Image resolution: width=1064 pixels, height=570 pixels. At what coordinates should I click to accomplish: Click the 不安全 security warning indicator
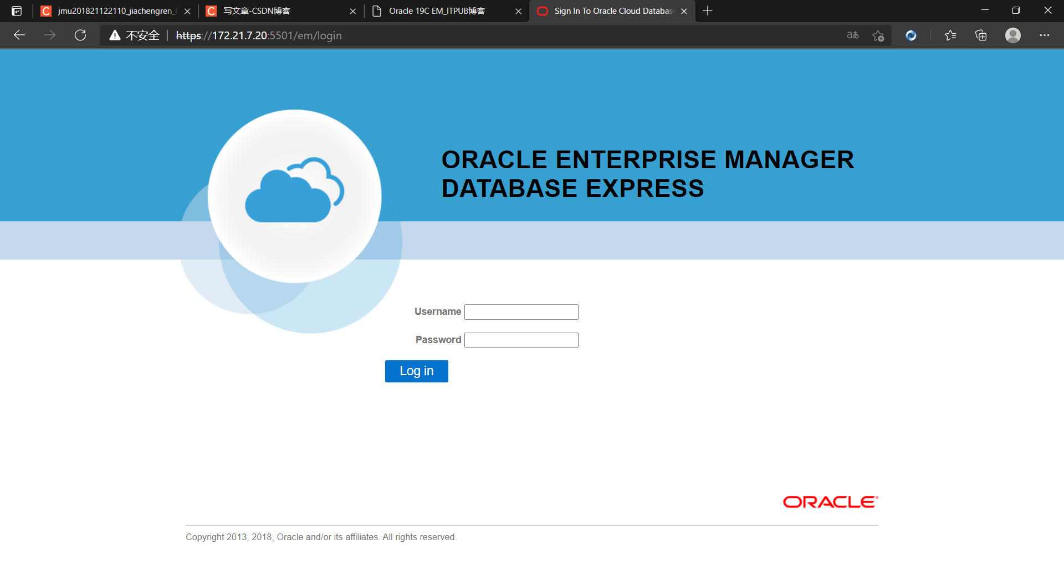[133, 35]
